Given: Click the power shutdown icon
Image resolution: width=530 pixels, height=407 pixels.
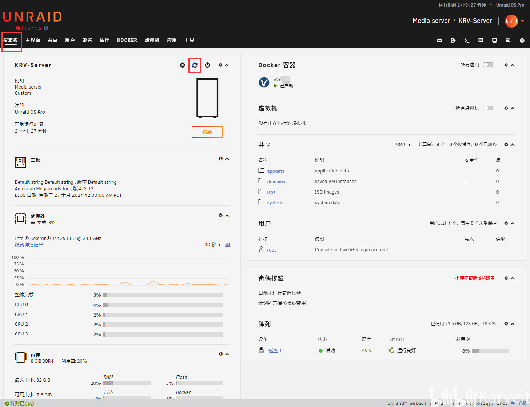Looking at the screenshot, I should coord(207,65).
